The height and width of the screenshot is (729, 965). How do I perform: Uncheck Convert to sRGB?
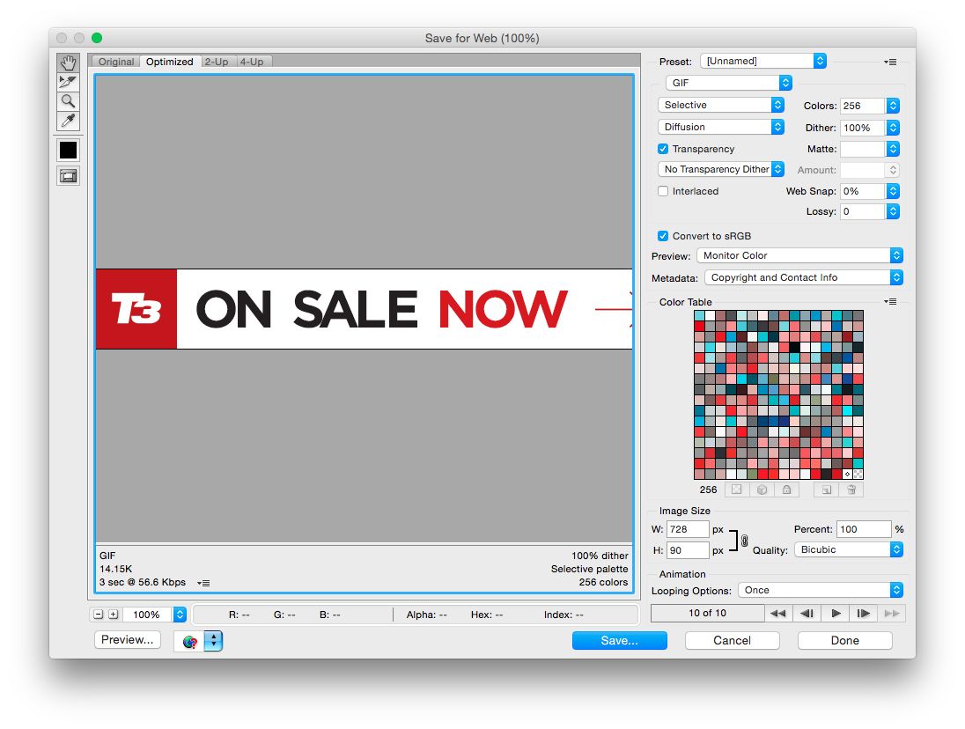pos(663,235)
